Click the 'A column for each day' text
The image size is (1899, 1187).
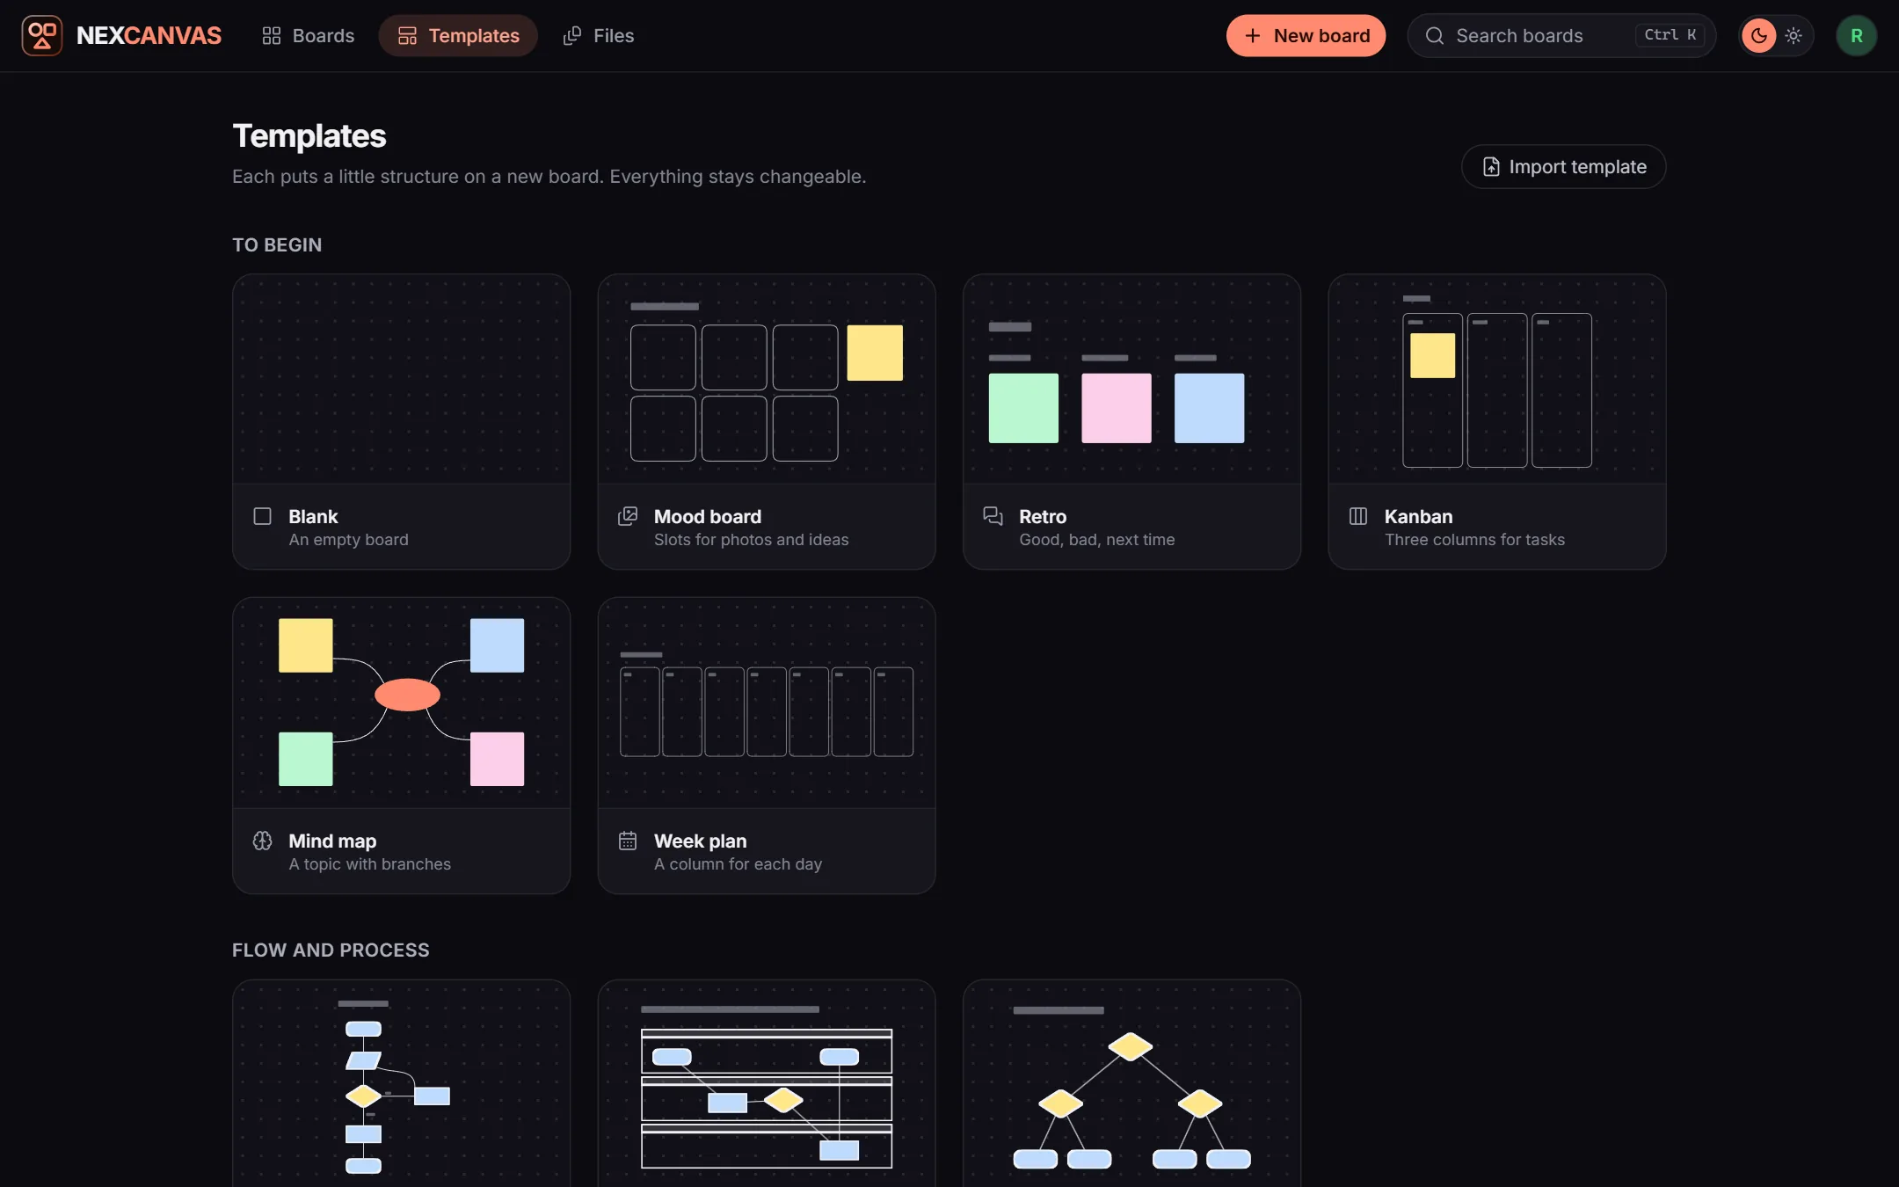[738, 864]
